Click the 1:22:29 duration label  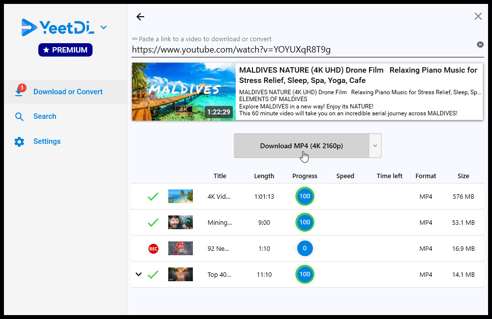tap(219, 112)
